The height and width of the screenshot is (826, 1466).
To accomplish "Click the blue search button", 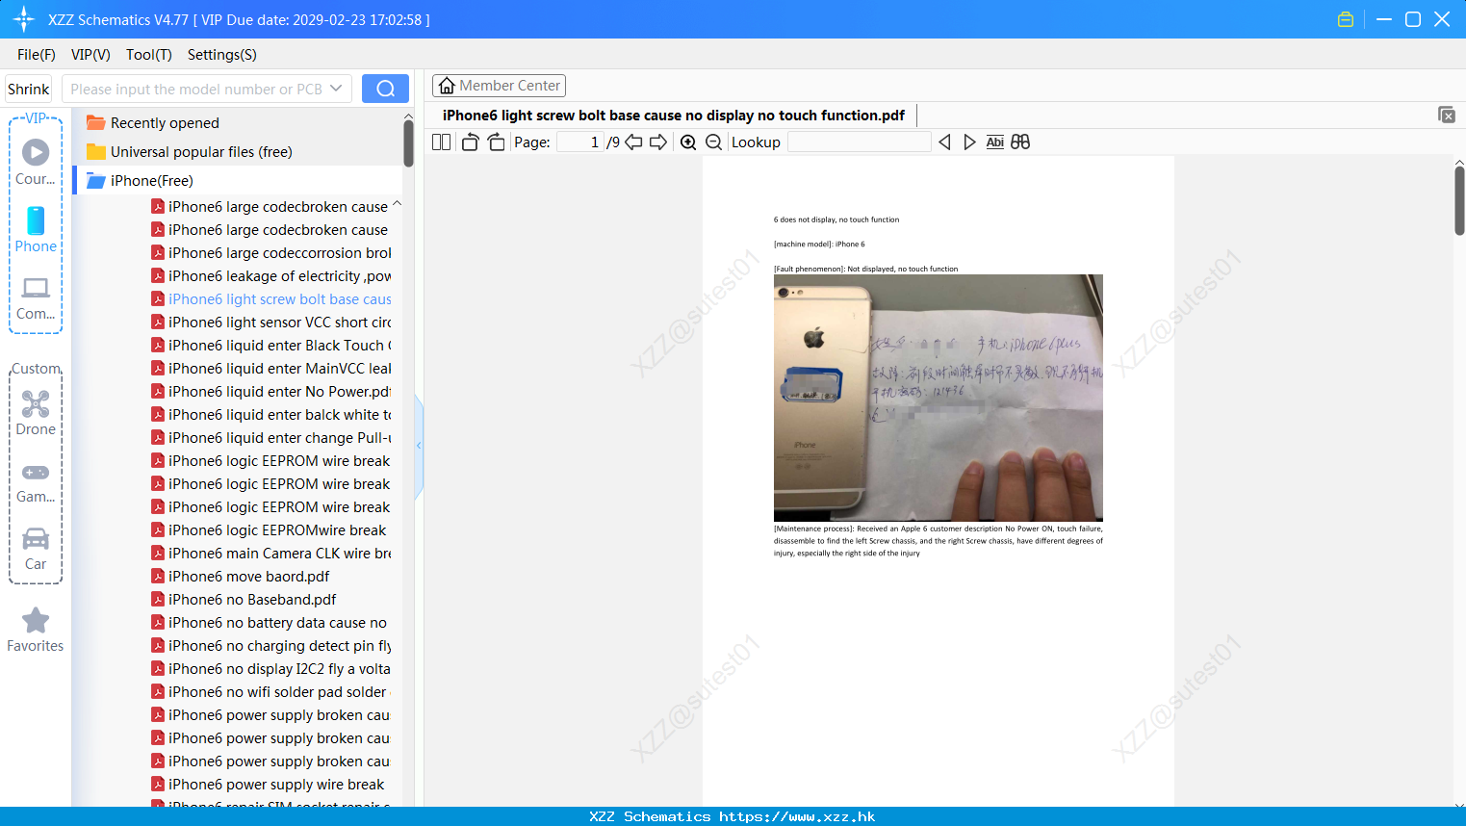I will point(385,89).
